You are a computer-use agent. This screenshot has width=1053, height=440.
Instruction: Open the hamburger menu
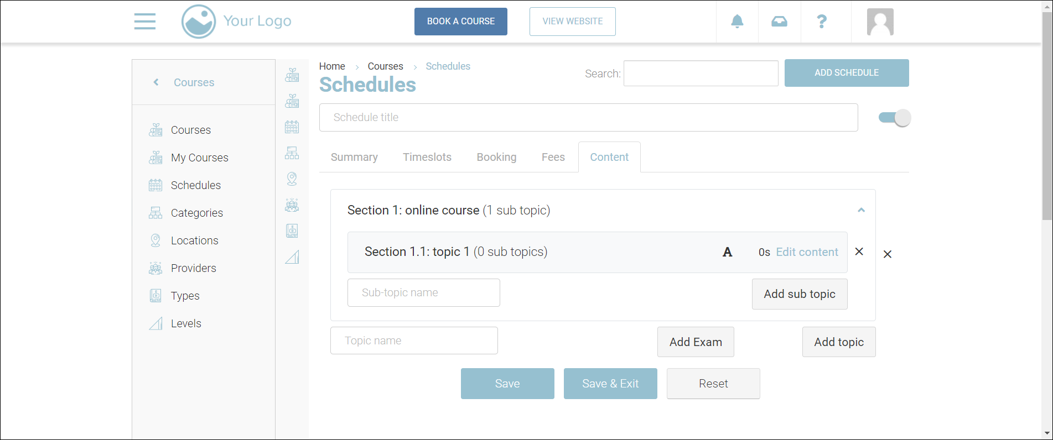coord(145,22)
